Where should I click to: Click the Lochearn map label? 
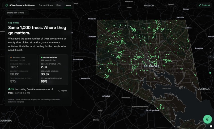[92, 37]
